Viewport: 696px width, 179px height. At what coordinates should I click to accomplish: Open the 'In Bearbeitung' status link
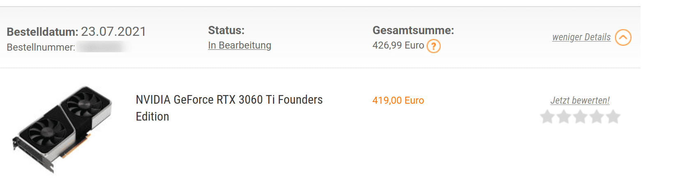pyautogui.click(x=239, y=45)
